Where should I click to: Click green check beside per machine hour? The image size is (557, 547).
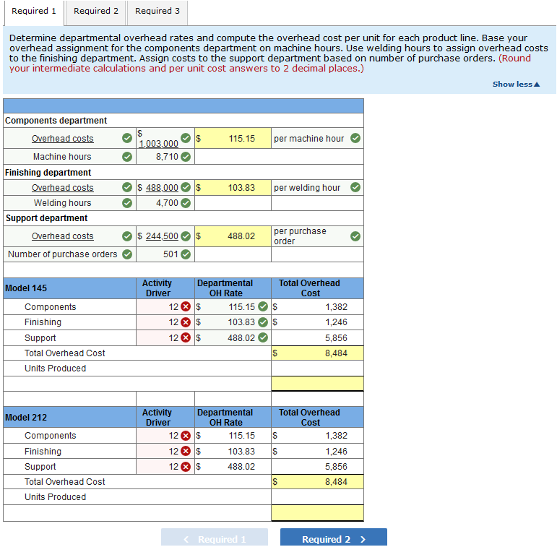(355, 138)
